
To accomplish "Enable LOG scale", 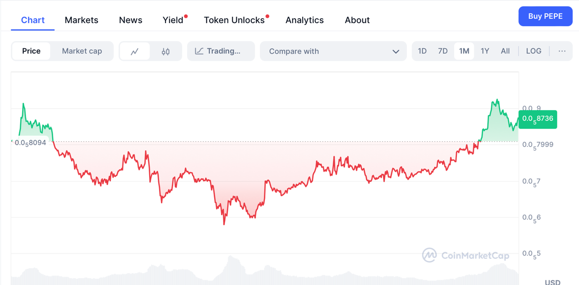I will click(x=534, y=51).
